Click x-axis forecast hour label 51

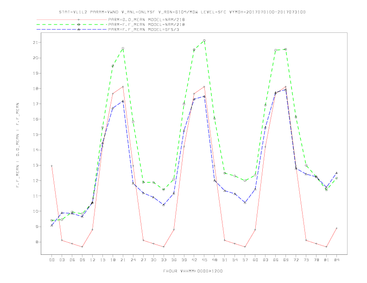point(225,260)
